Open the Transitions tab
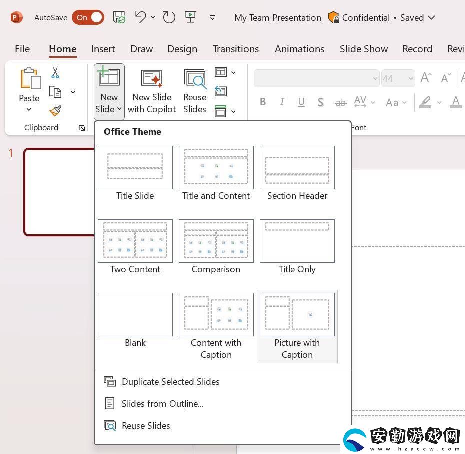 pos(236,49)
